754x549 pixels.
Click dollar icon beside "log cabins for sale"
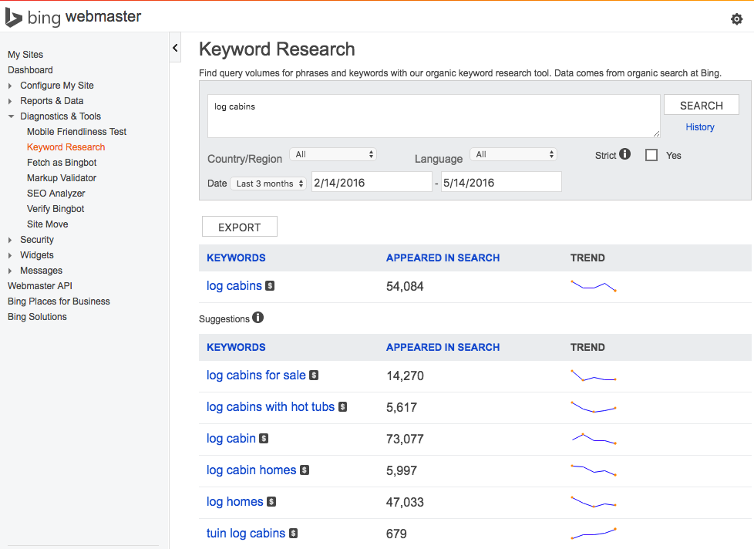click(313, 376)
